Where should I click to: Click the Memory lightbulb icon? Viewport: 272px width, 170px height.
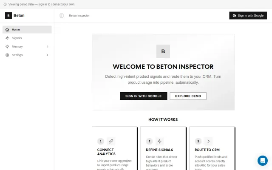click(7, 46)
